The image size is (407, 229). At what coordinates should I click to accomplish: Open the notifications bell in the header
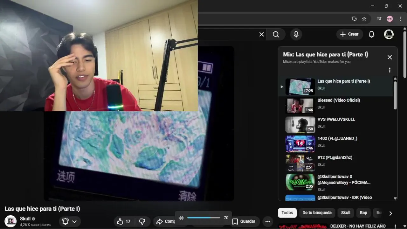click(x=371, y=34)
